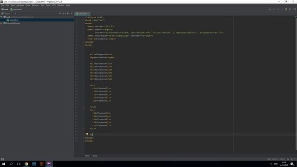
Task: Click the last icon before toolbar search
Action: [290, 9]
